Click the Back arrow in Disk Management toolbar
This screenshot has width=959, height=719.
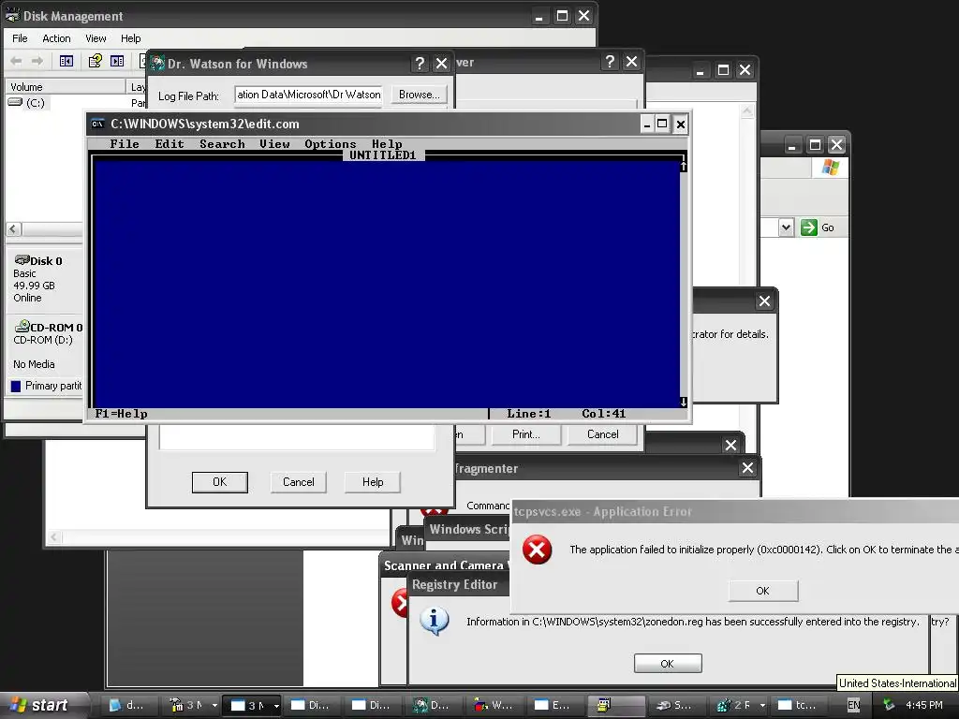(x=17, y=61)
